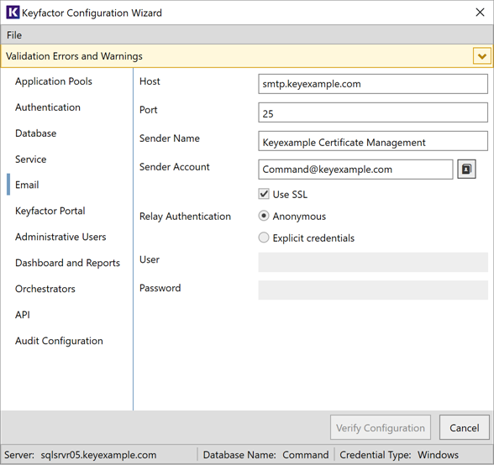Focus the Port field showing 25
494x465 pixels.
(373, 112)
